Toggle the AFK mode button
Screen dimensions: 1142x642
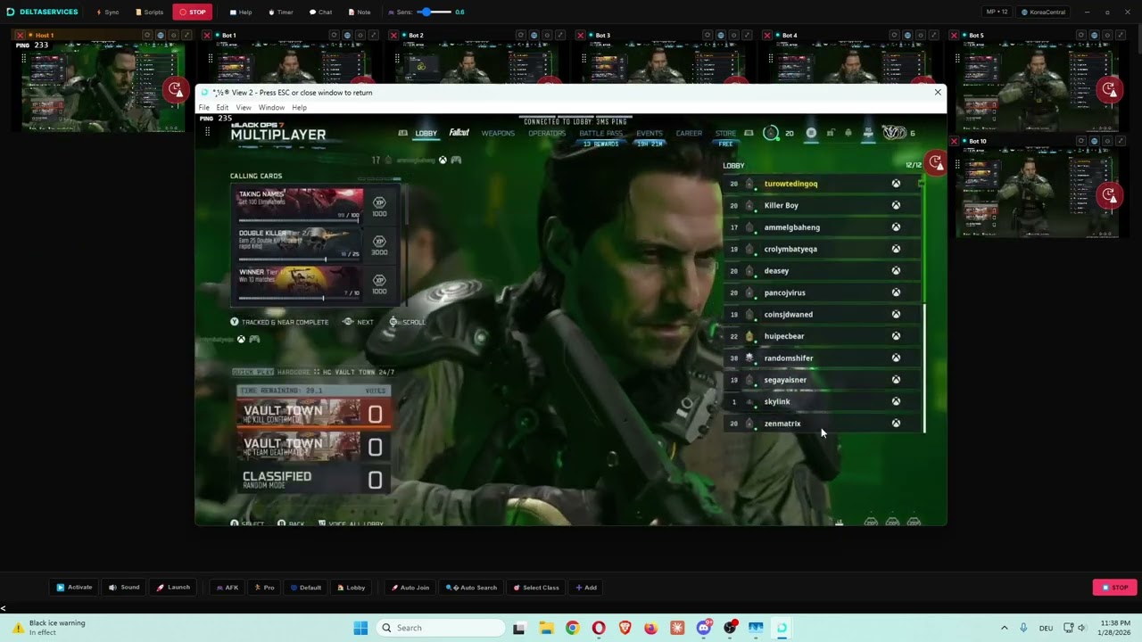click(228, 588)
